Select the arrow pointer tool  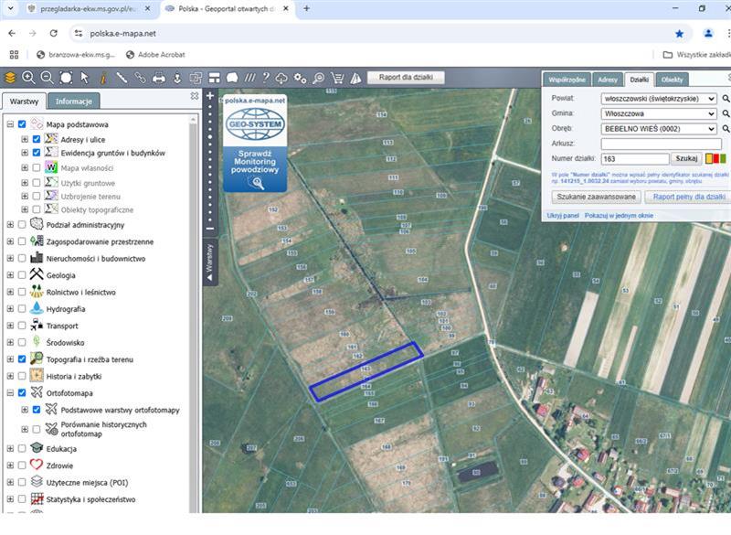(x=85, y=78)
